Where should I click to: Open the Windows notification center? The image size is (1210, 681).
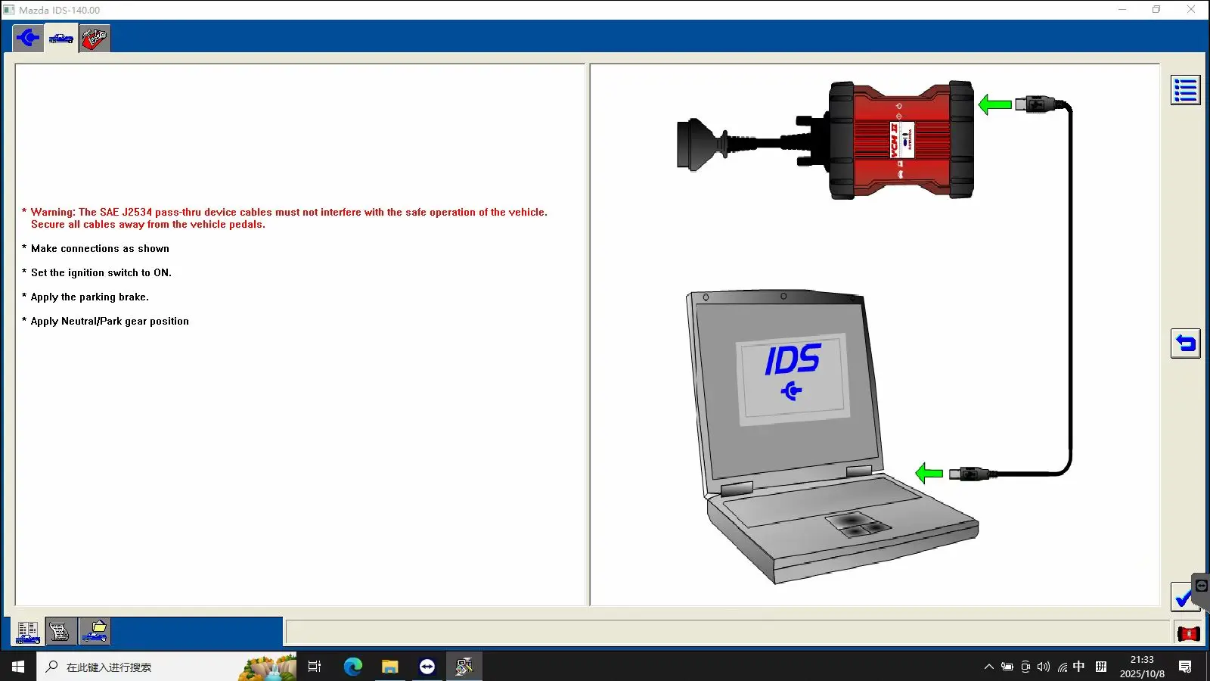point(1185,667)
